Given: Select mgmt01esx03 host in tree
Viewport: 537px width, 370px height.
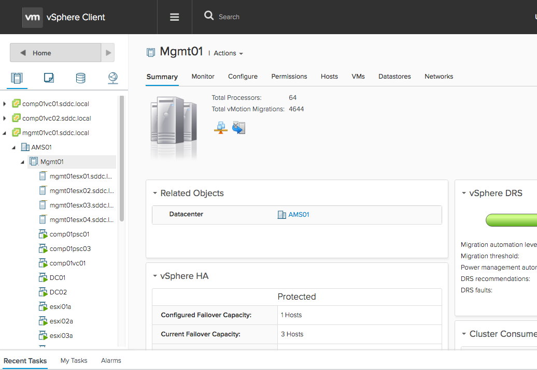Looking at the screenshot, I should 81,205.
